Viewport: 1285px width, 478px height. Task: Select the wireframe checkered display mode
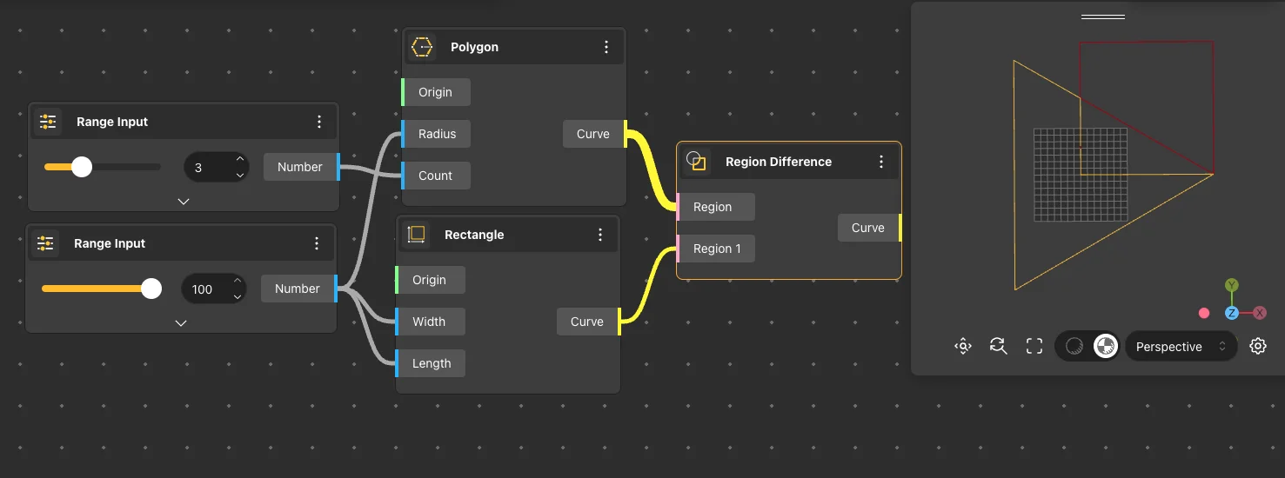pos(1105,347)
